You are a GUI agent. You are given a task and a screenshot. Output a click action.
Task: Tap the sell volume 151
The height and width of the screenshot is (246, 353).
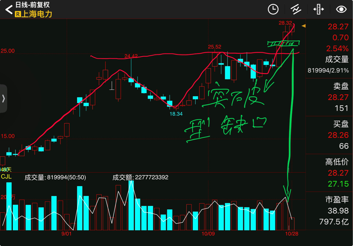coord(341,109)
